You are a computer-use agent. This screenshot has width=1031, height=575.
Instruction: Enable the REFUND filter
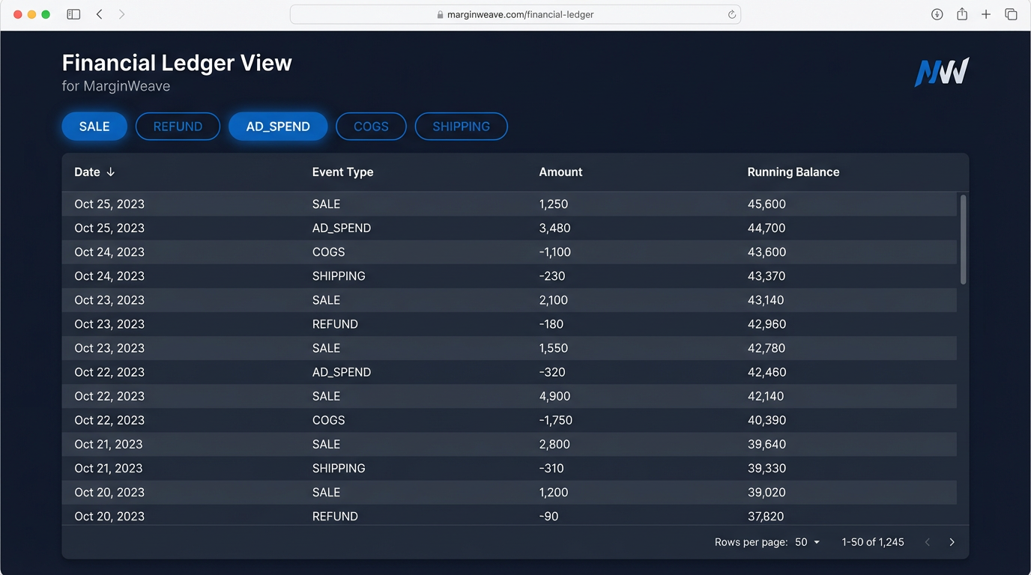tap(178, 126)
